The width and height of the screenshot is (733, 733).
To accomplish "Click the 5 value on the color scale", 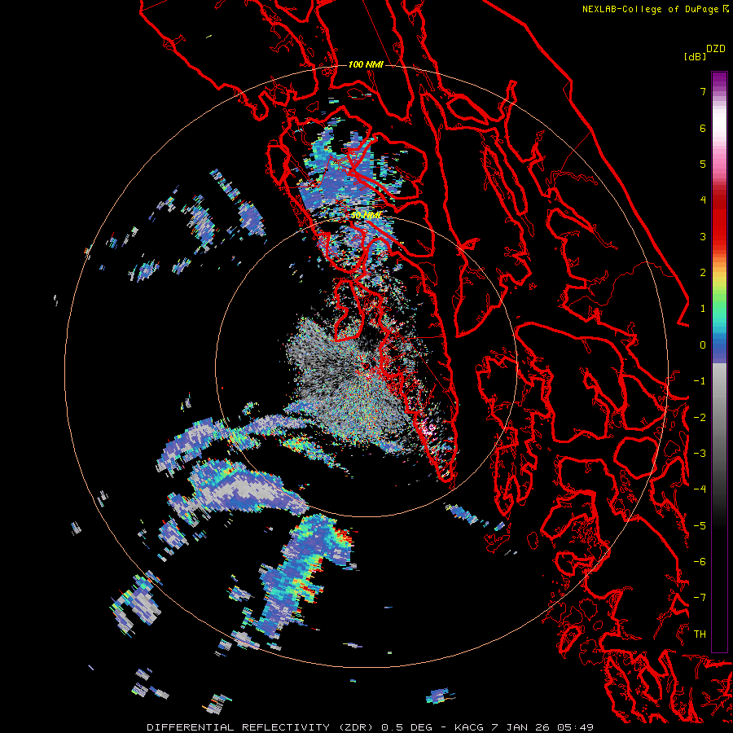I will [703, 164].
